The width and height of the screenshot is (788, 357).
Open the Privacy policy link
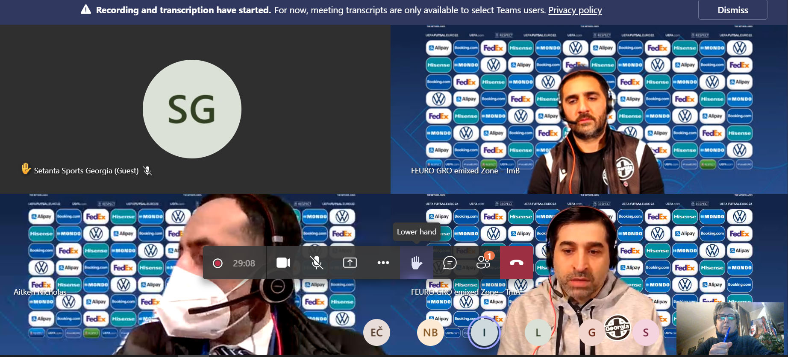tap(575, 10)
